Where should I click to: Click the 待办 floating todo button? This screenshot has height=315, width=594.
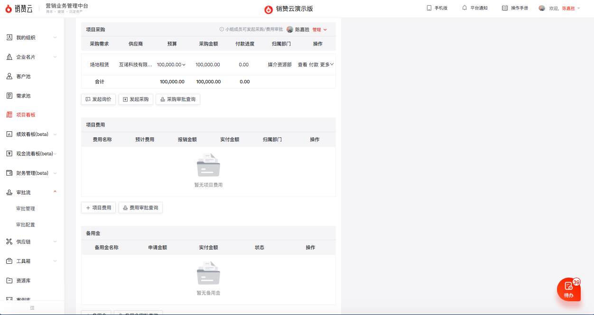coord(568,289)
